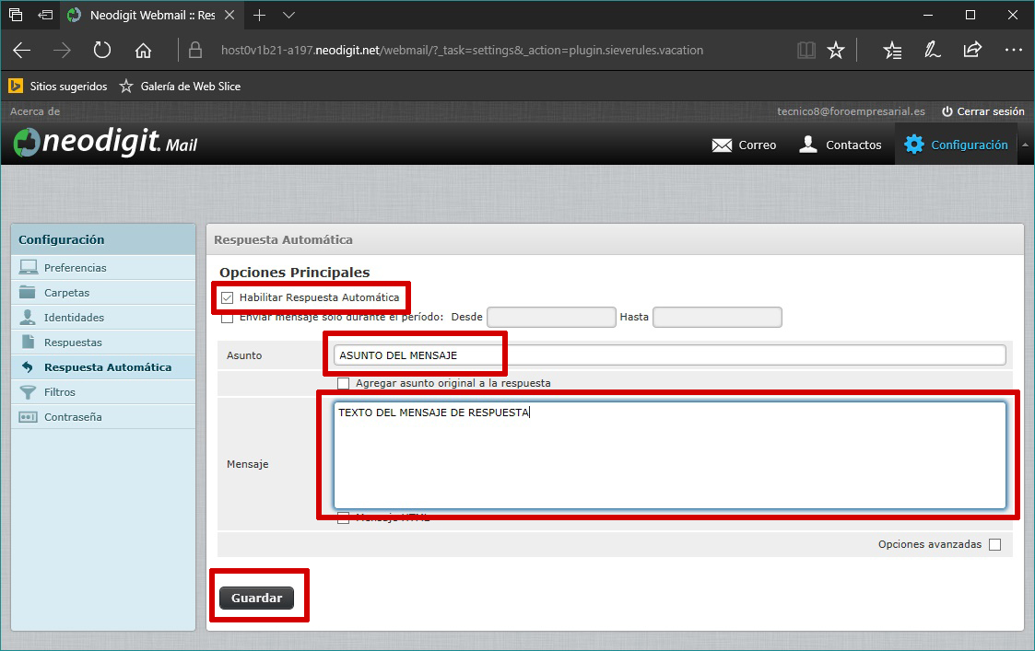Open the Contactos section

click(840, 145)
